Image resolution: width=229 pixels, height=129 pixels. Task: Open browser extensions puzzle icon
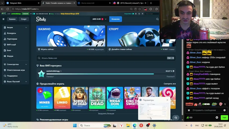pos(151,9)
